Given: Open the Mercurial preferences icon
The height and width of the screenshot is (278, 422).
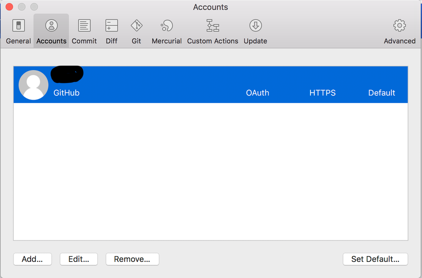Looking at the screenshot, I should [166, 26].
